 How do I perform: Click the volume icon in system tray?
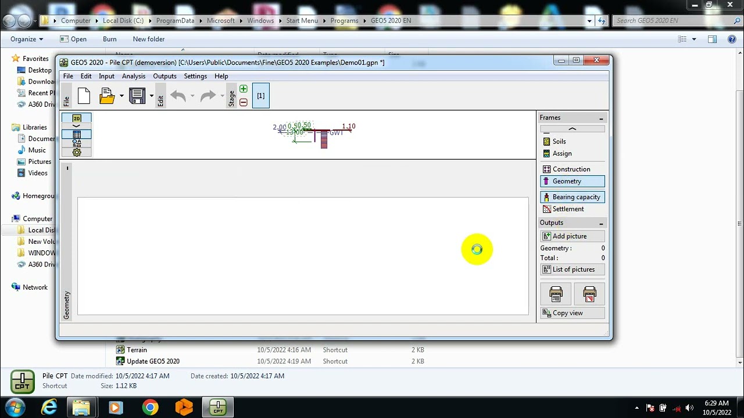coord(689,408)
